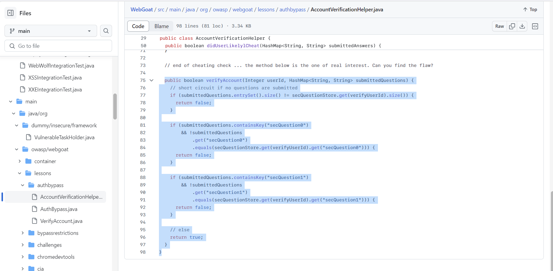
Task: Fold verifyAccount method at line 75
Action: pos(151,80)
